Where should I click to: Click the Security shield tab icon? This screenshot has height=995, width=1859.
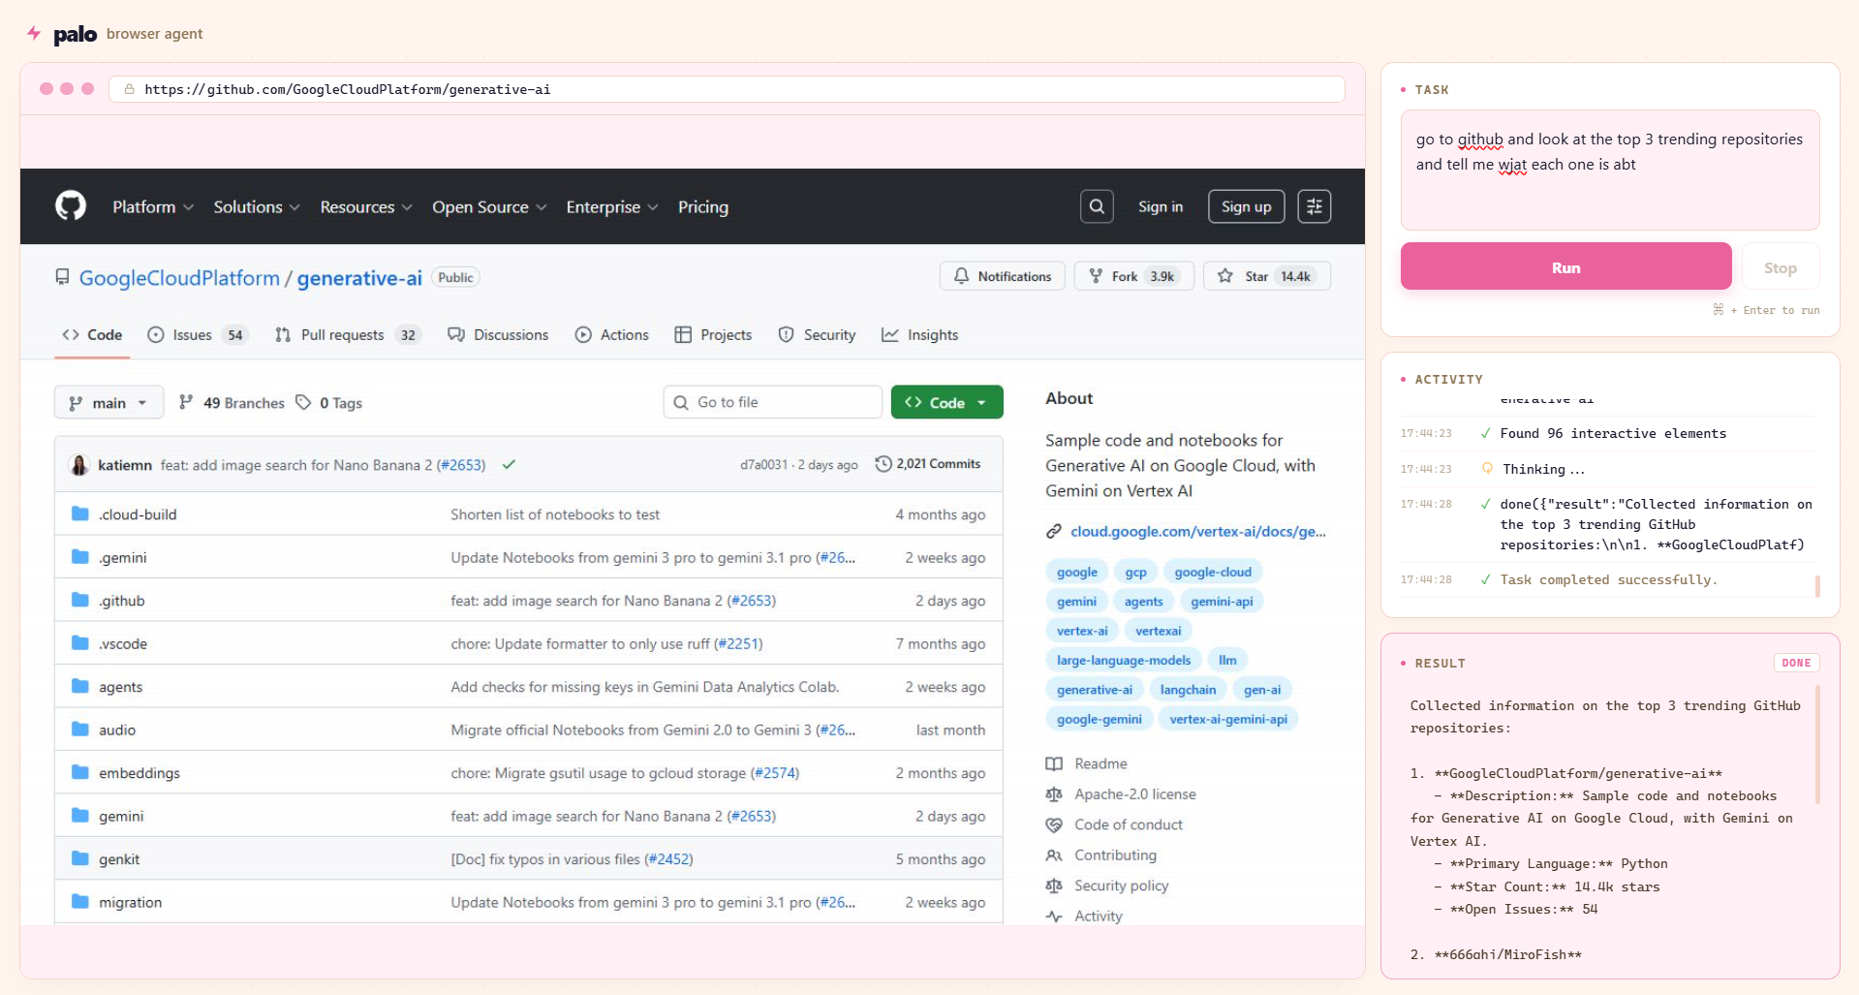[787, 334]
